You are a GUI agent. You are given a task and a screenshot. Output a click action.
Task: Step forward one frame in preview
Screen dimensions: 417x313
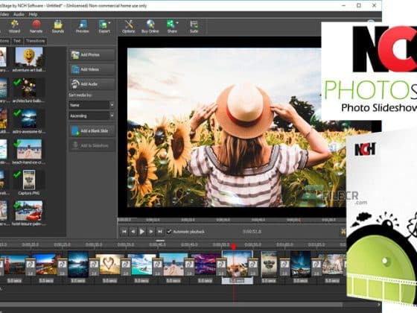(150, 232)
